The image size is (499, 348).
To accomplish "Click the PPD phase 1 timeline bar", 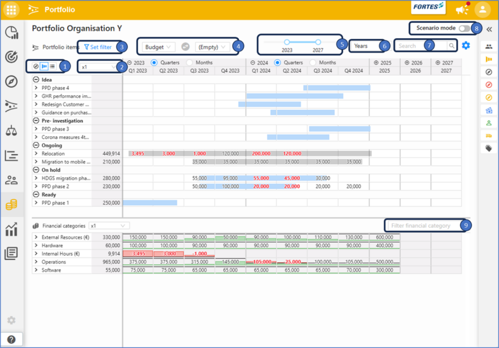I will (x=150, y=203).
